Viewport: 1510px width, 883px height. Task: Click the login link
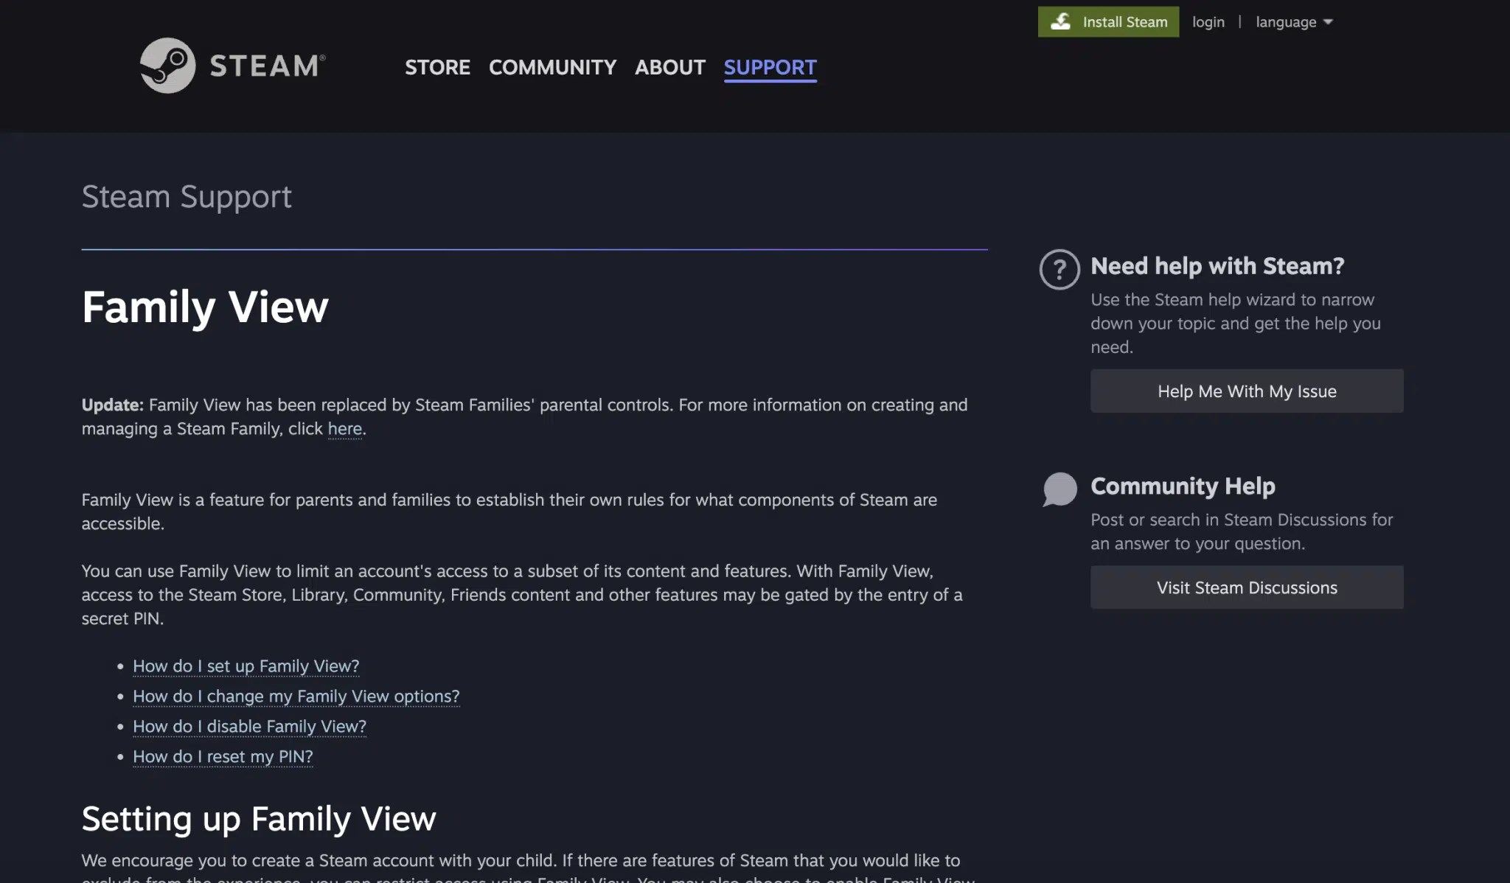pyautogui.click(x=1208, y=22)
